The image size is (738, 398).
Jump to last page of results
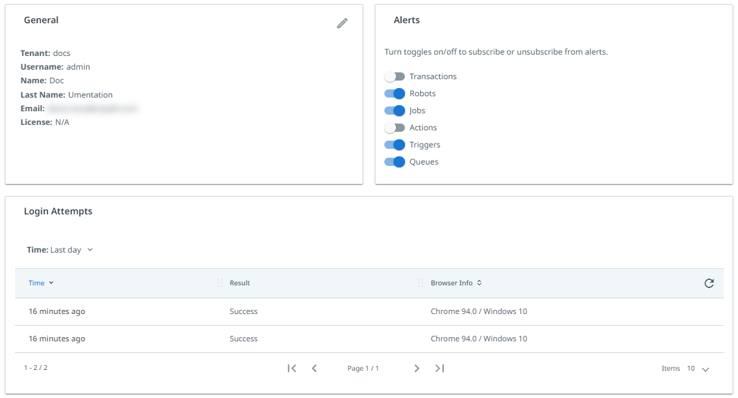pos(440,369)
